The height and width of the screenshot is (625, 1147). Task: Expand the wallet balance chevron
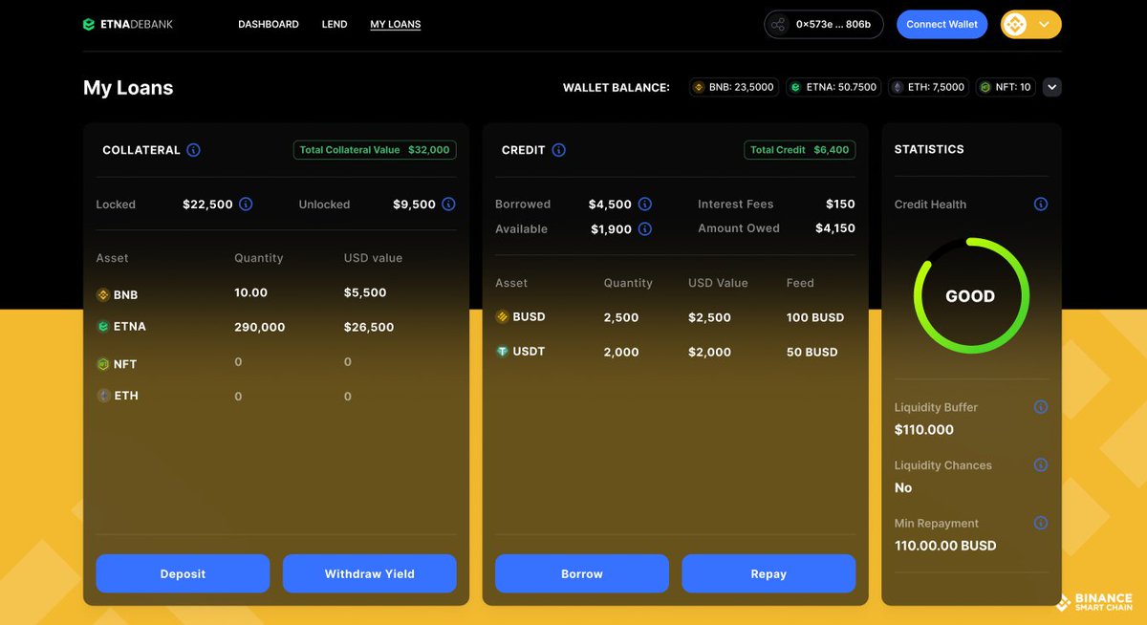(x=1051, y=87)
